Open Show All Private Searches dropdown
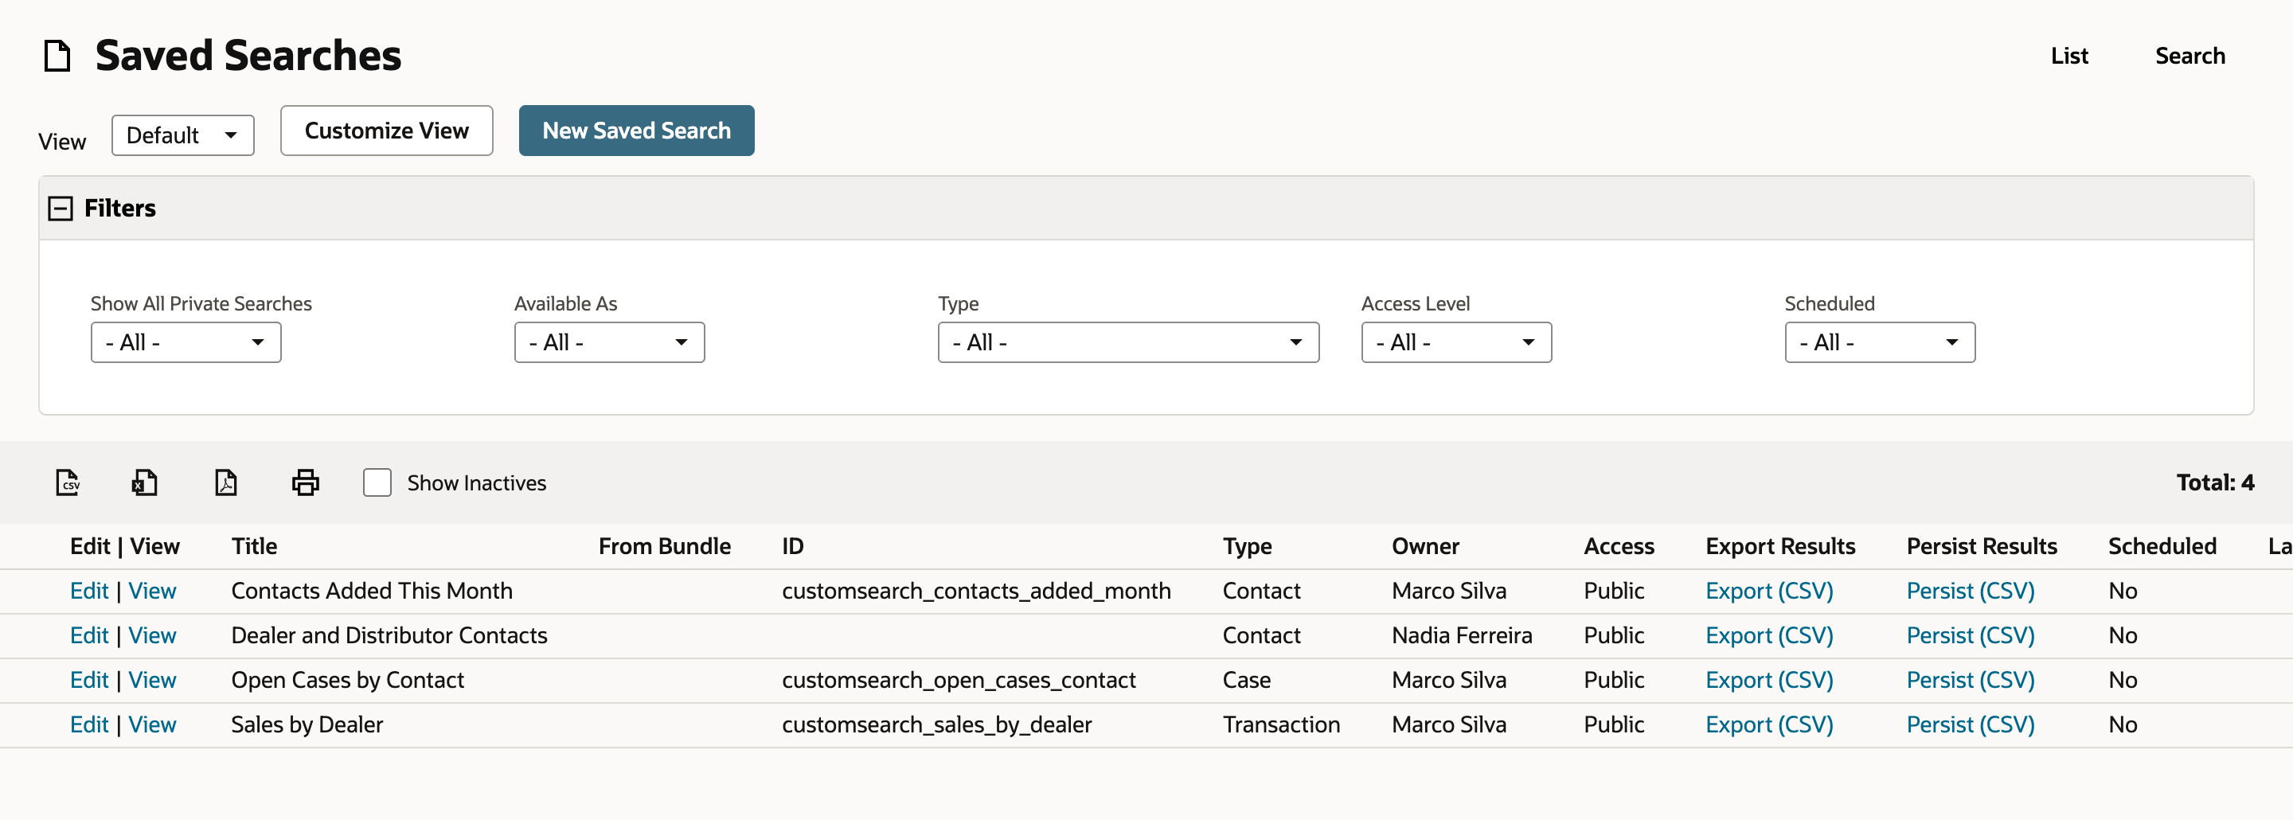Image resolution: width=2293 pixels, height=820 pixels. (186, 343)
